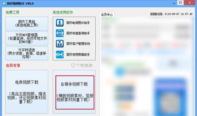Viewport: 197px width, 116px height.
Task: Open 固乔客户管理系统 text link
Action: (x=78, y=44)
